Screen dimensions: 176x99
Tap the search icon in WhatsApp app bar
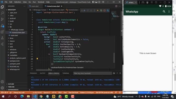[x=164, y=12]
